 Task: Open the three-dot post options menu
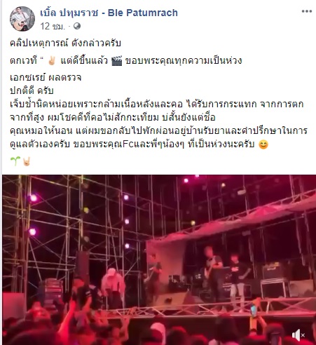click(x=307, y=11)
